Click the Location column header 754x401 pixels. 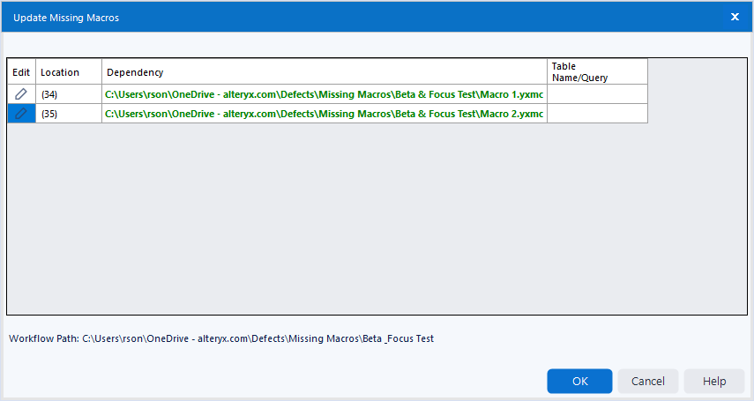click(69, 72)
